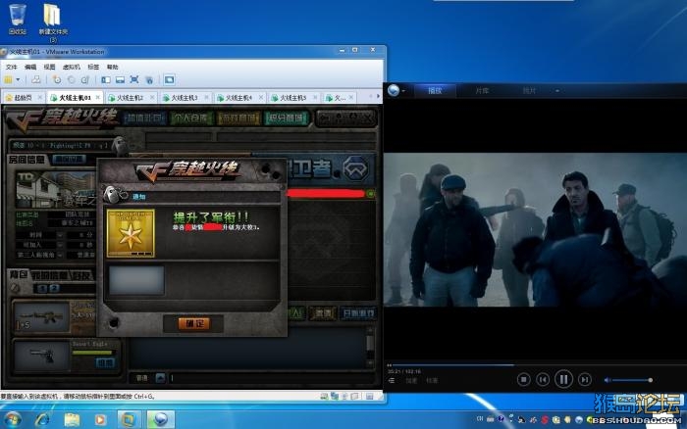
Task: Select backpack slot 2 button
Action: tap(53, 289)
